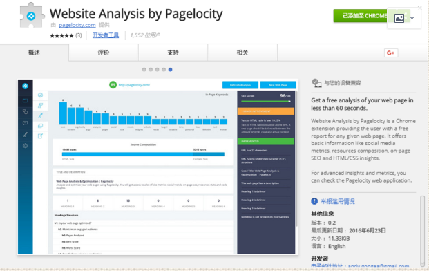This screenshot has width=429, height=271.
Task: Switch to the 相关 tab
Action: tap(242, 53)
